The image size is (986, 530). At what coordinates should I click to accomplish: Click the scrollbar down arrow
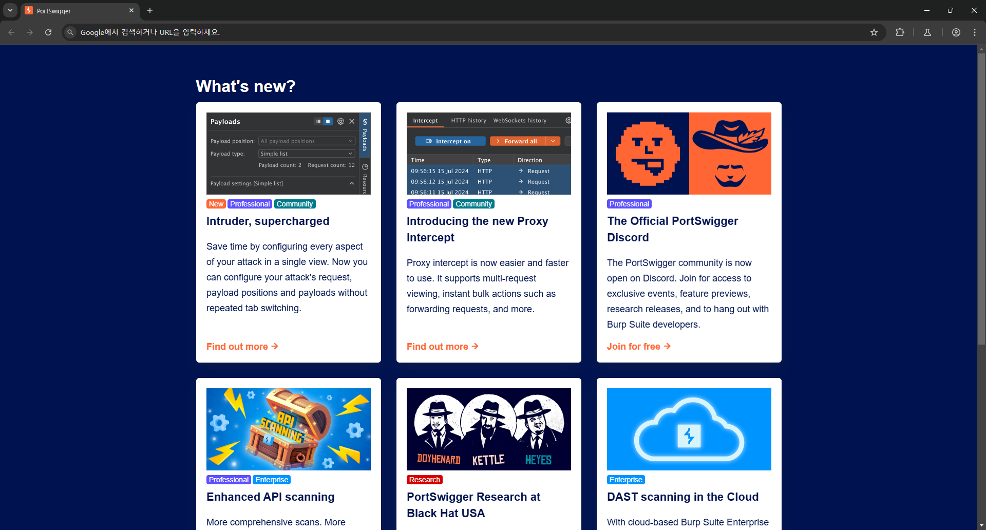pyautogui.click(x=981, y=525)
